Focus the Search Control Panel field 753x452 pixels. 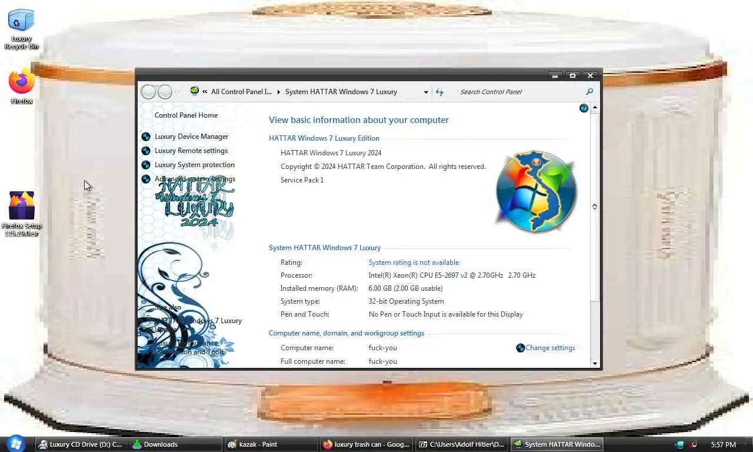click(521, 92)
